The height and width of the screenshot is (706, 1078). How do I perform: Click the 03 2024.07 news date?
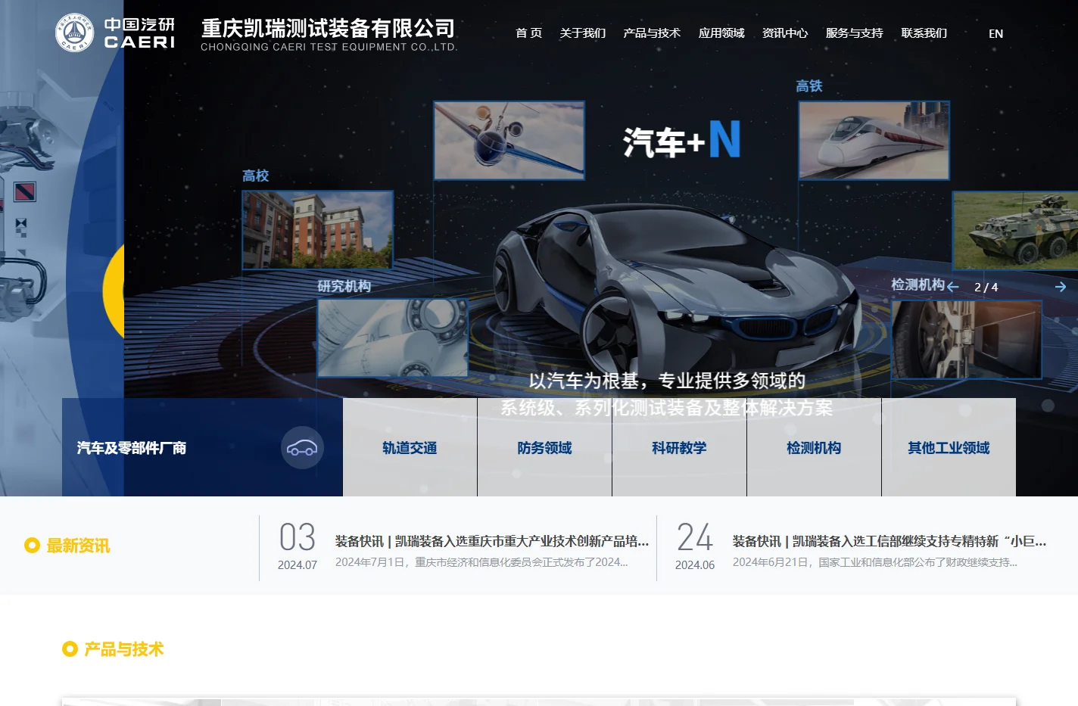click(298, 546)
